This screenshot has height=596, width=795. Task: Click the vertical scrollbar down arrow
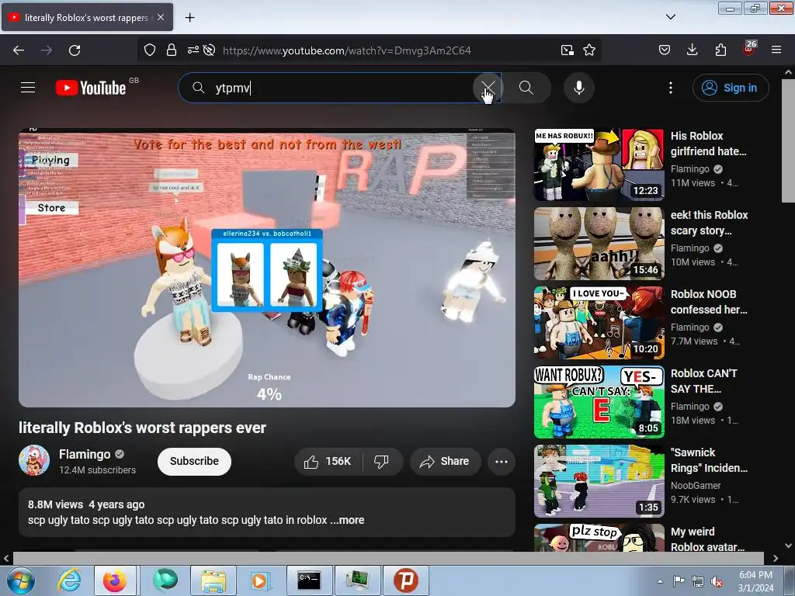[x=789, y=546]
